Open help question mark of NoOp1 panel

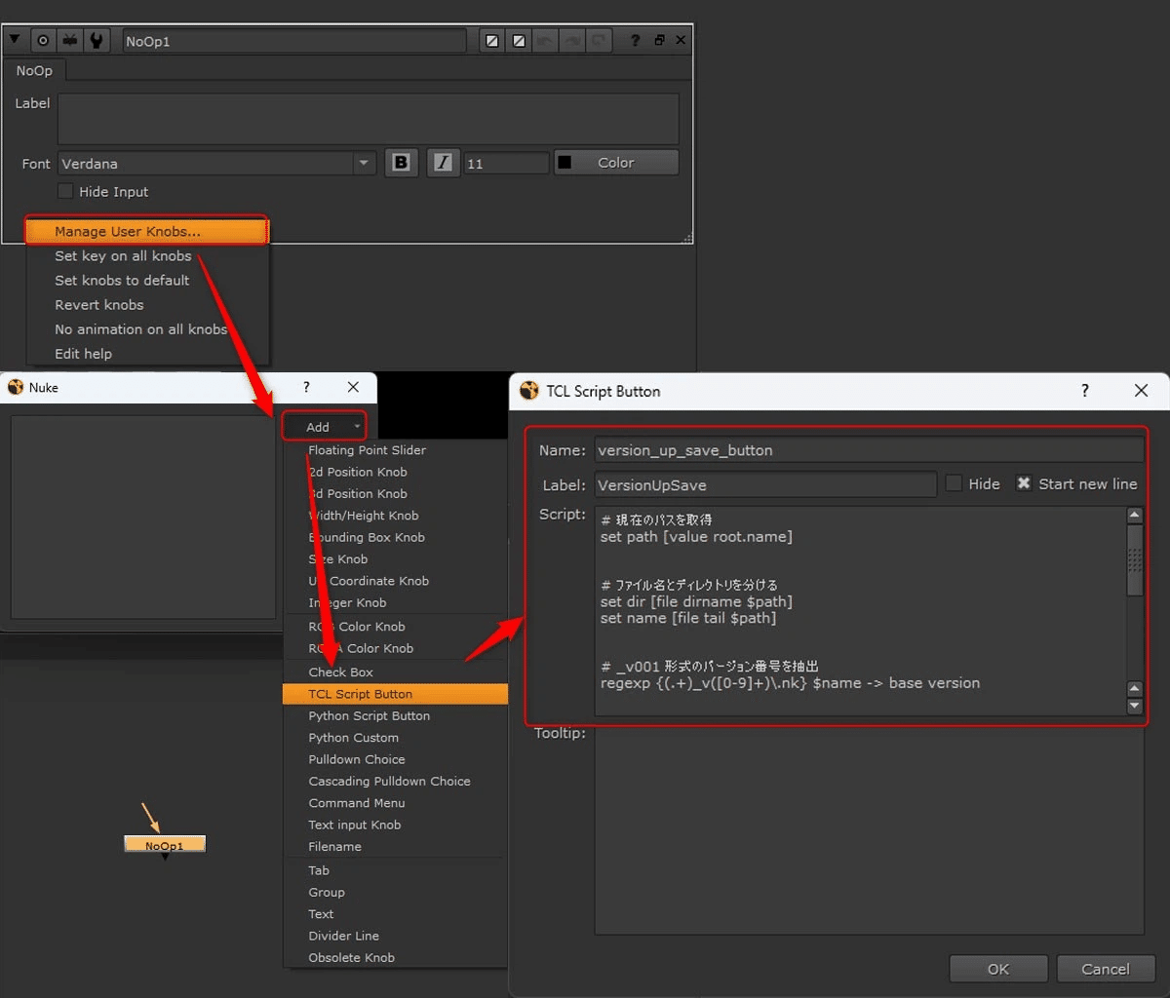[x=635, y=41]
